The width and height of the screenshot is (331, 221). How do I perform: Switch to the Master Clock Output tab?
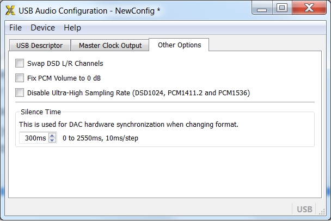pyautogui.click(x=110, y=46)
